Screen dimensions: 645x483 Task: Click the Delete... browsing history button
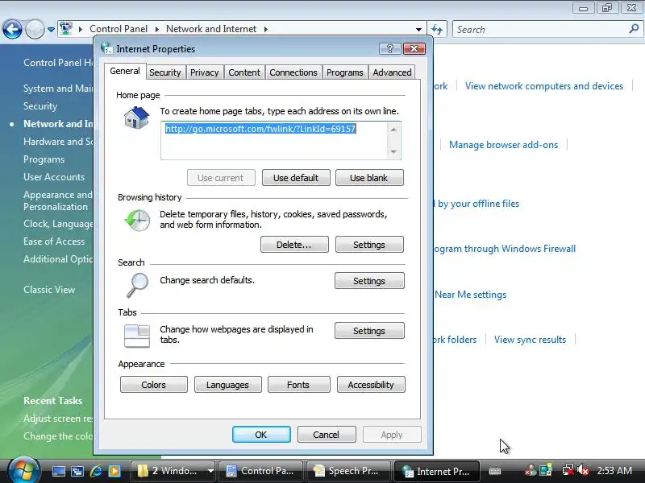pos(294,245)
